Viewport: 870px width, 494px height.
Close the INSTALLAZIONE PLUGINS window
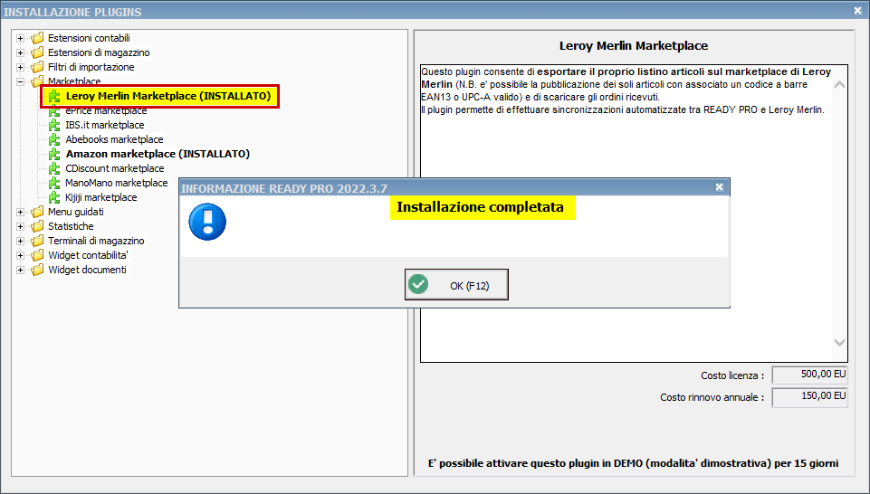(x=857, y=10)
